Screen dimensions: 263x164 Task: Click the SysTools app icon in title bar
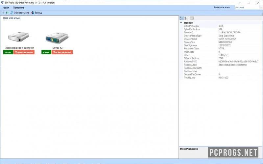point(2,3)
